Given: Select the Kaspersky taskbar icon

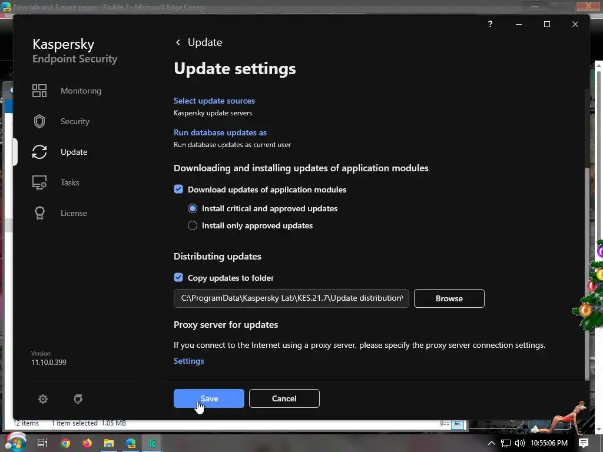Looking at the screenshot, I should click(x=153, y=443).
